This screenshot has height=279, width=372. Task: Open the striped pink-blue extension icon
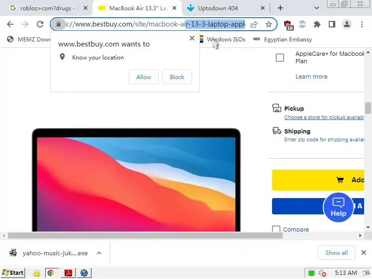(x=302, y=24)
